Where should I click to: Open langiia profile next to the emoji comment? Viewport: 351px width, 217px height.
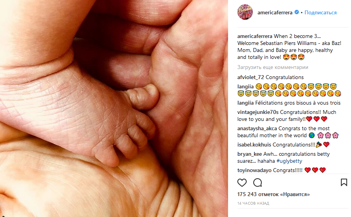coord(246,86)
